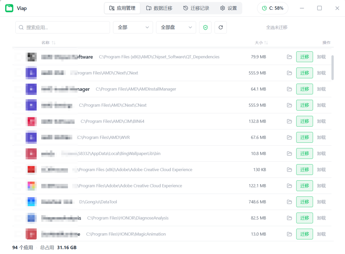Viewport: 345px width, 254px height.
Task: Click 卸载 for the MagicAnimation row
Action: (321, 234)
